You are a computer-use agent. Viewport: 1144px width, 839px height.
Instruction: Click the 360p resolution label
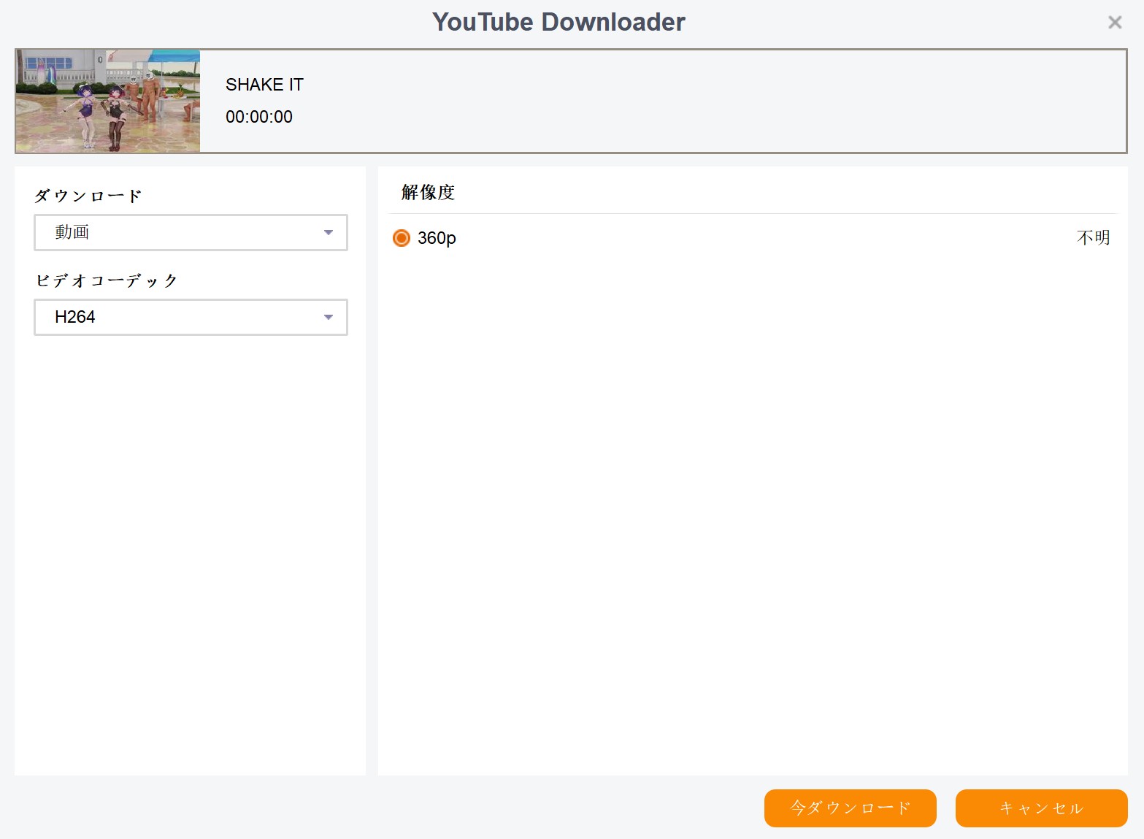[437, 238]
